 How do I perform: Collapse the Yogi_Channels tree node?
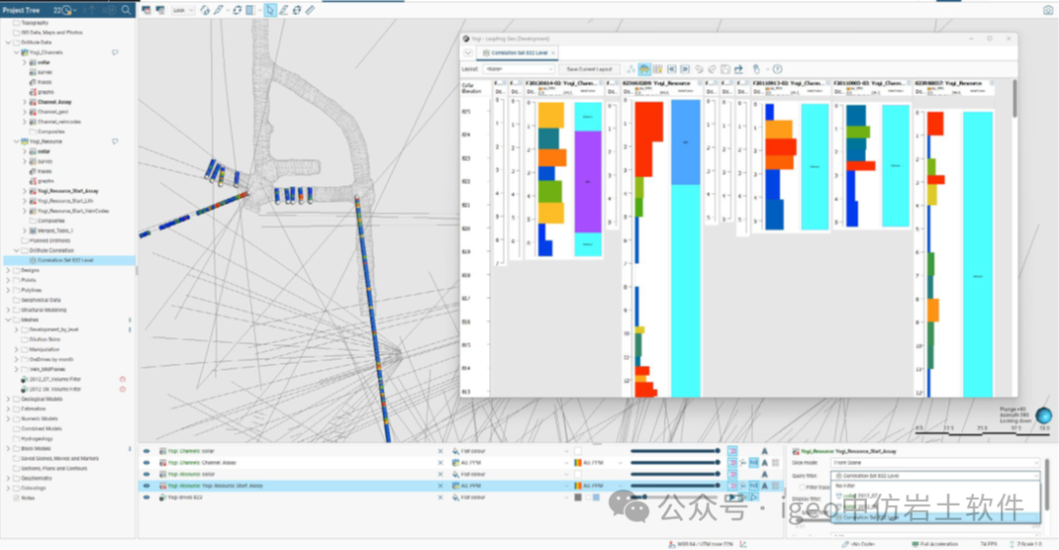[x=17, y=52]
